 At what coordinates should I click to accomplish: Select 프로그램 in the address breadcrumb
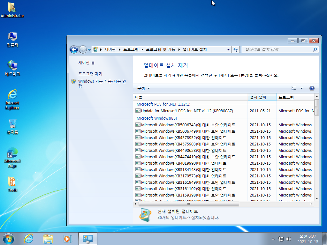click(131, 49)
